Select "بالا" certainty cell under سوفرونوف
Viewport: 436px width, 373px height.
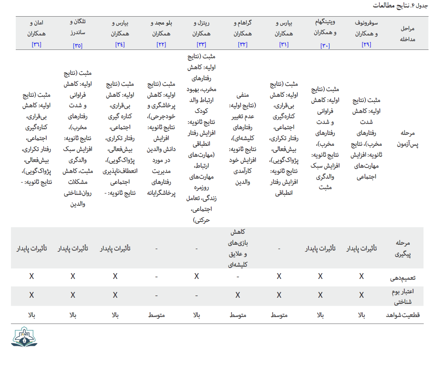point(362,315)
